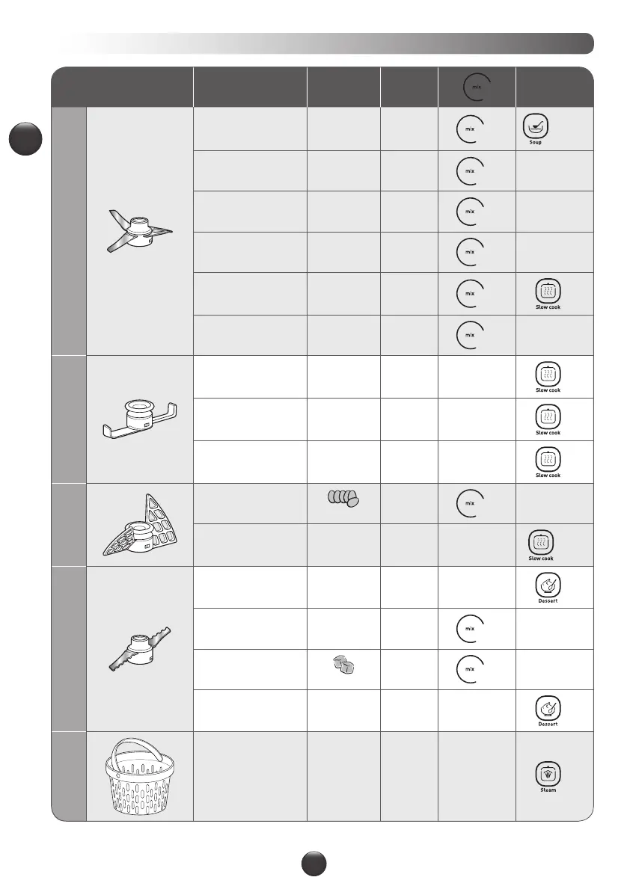Select the flat stirring paddle accessory image
The height and width of the screenshot is (889, 627).
point(140,419)
